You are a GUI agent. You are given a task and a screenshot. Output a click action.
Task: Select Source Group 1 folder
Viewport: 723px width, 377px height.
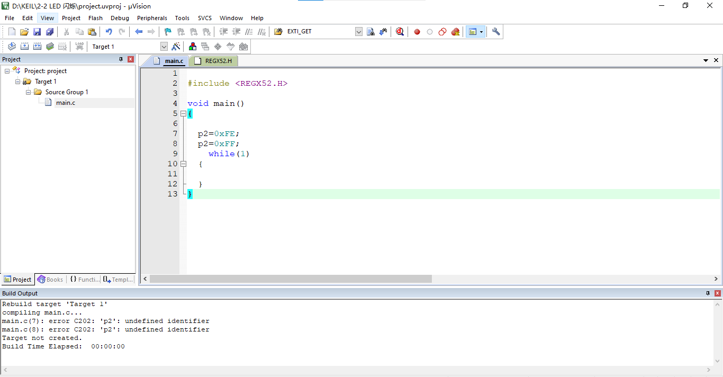(x=67, y=92)
